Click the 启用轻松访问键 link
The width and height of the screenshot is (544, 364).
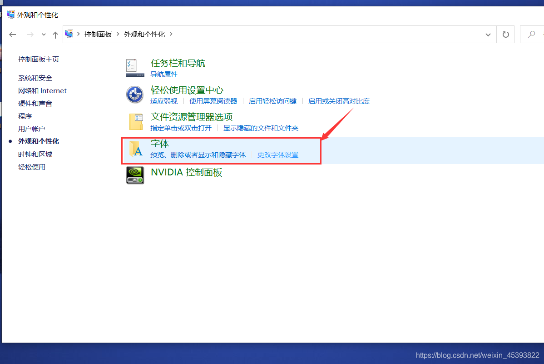coord(273,101)
